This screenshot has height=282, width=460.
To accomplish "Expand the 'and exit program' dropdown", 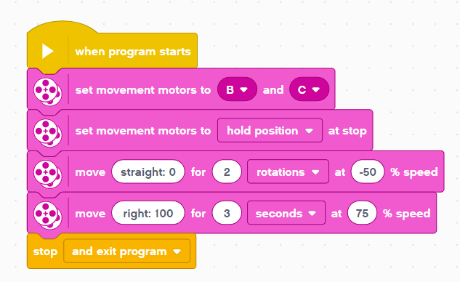I will pyautogui.click(x=126, y=251).
